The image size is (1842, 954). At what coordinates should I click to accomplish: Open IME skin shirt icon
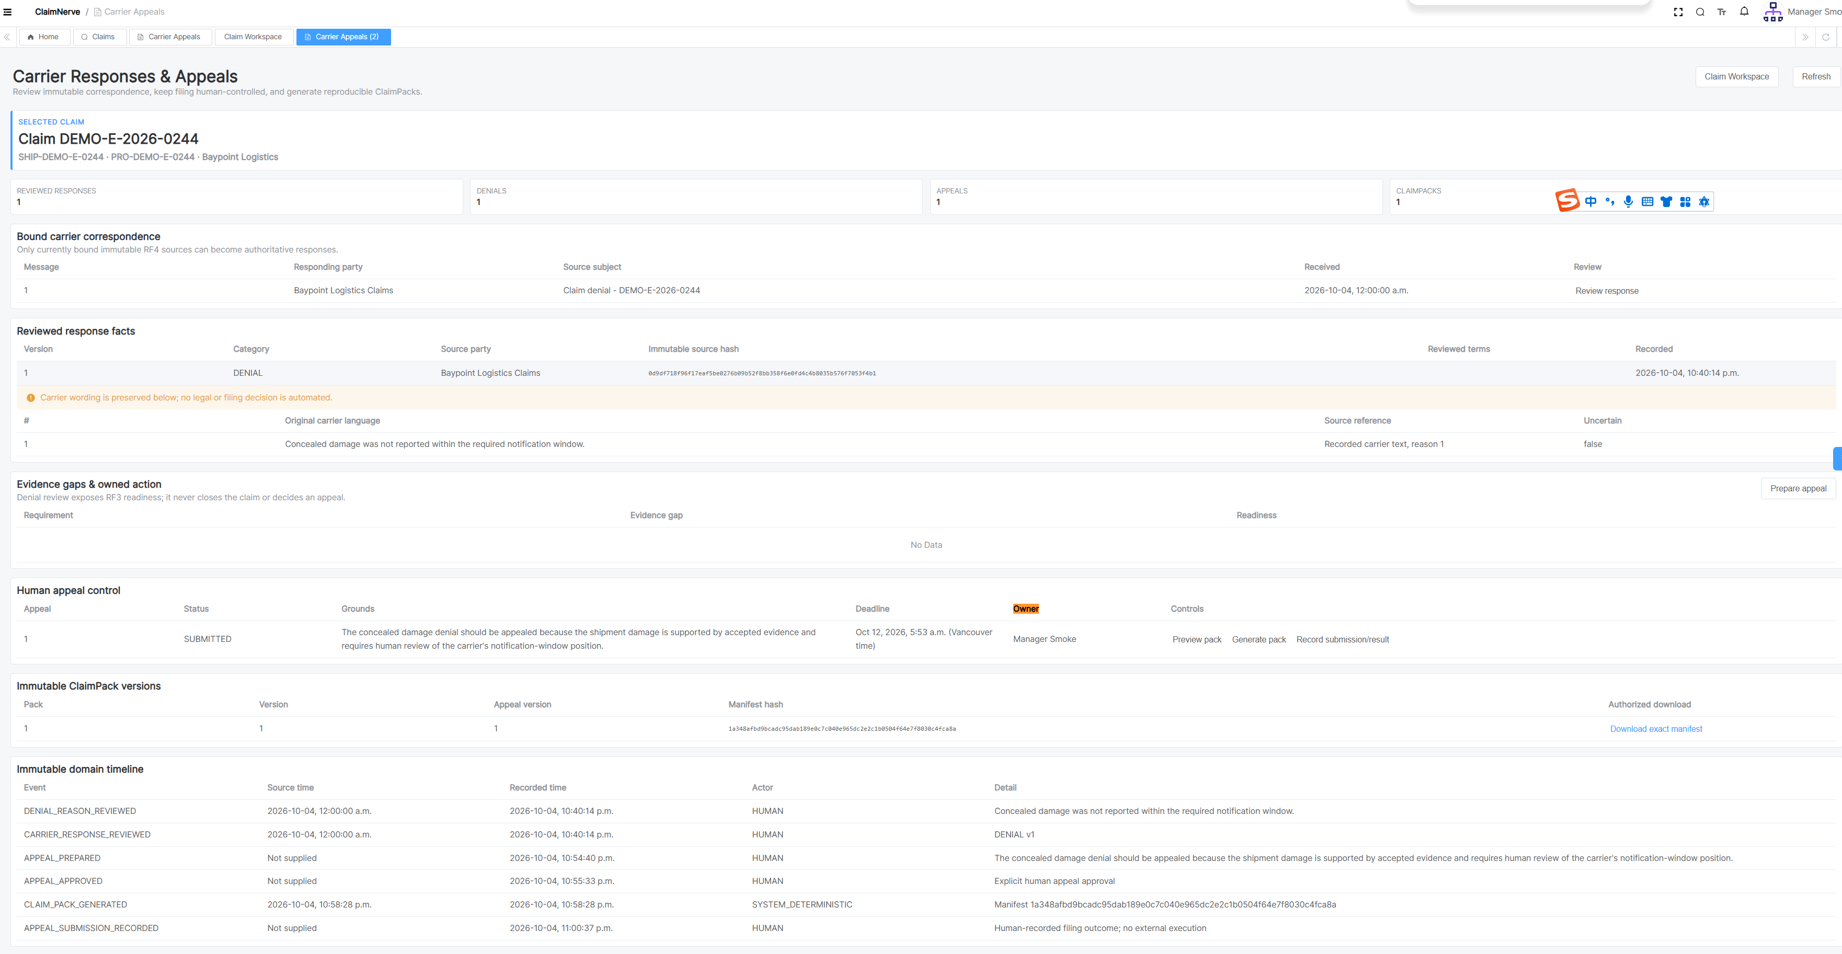pyautogui.click(x=1666, y=202)
